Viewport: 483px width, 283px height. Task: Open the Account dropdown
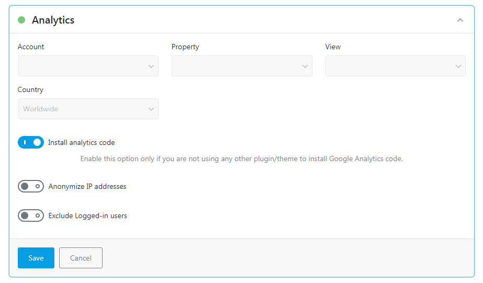88,66
